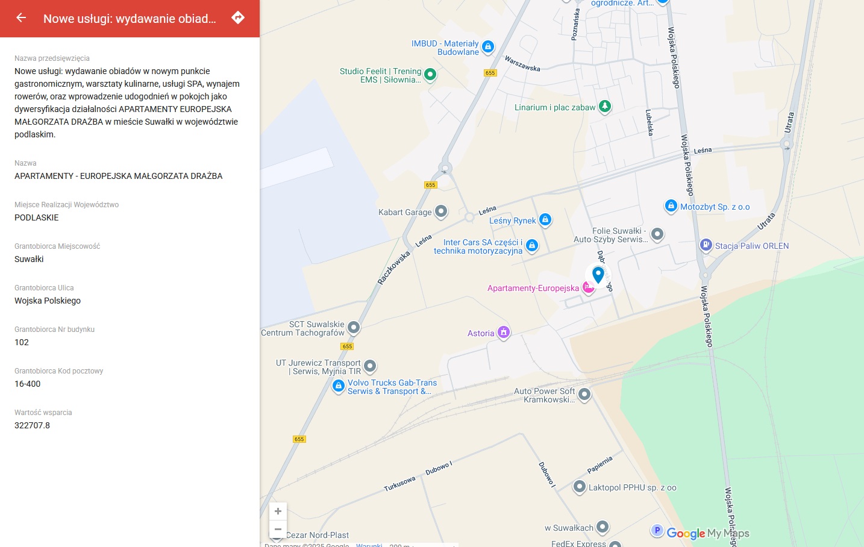Open the Stacja Paliw ORLEN fuel marker
This screenshot has height=547, width=864.
click(706, 245)
